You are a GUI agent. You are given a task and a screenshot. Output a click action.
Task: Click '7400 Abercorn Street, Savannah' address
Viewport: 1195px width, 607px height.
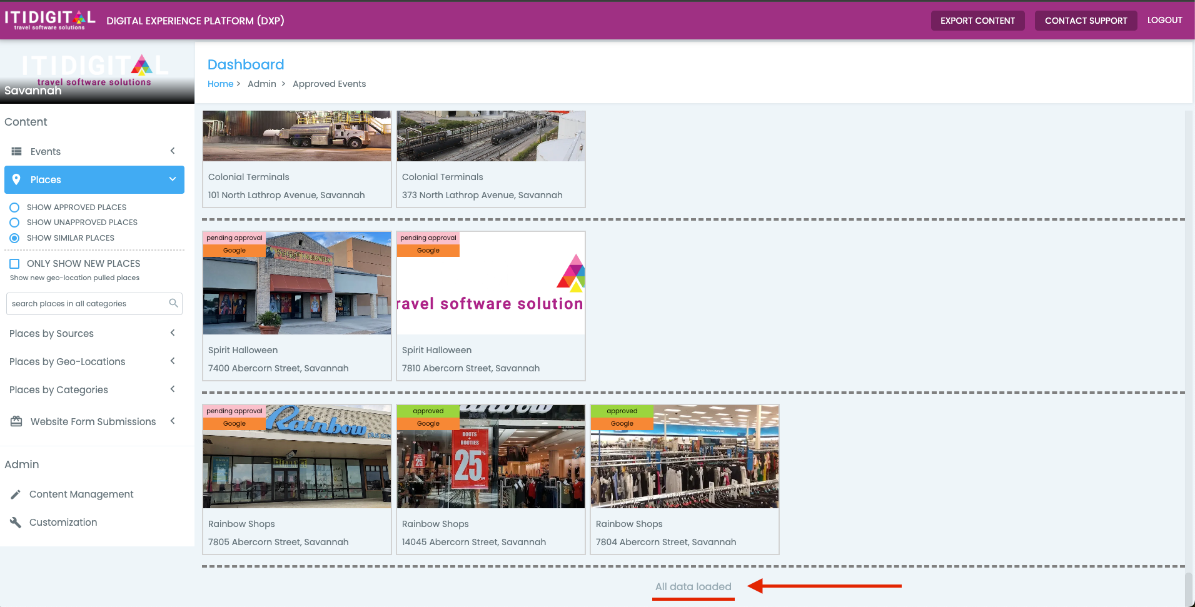pyautogui.click(x=278, y=368)
